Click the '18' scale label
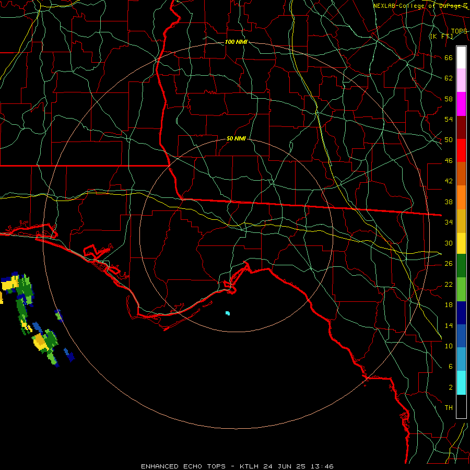The width and height of the screenshot is (470, 470). point(449,305)
